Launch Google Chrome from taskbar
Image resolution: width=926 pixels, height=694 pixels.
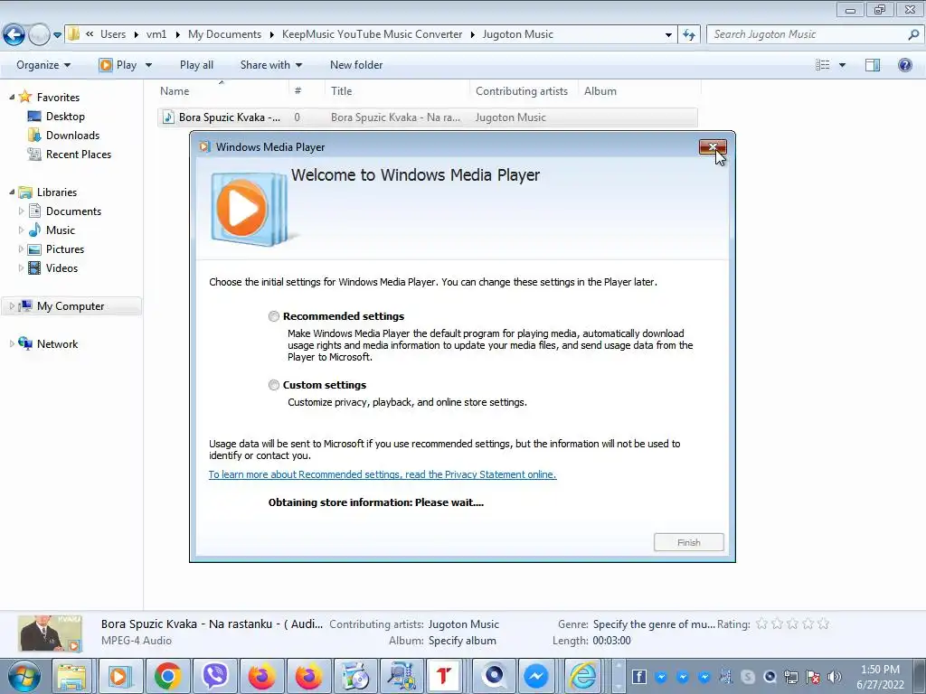(x=167, y=676)
